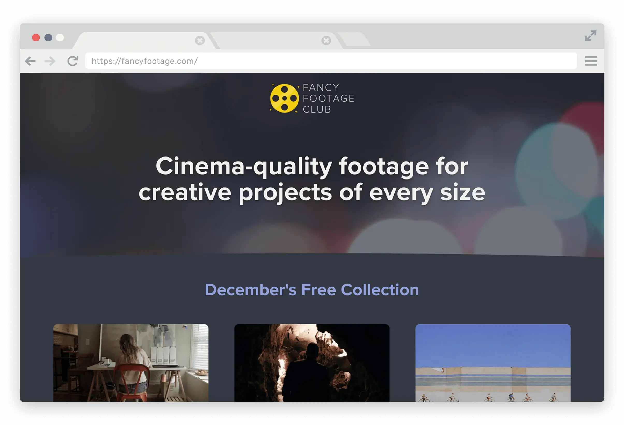Close the second browser tab
Image resolution: width=624 pixels, height=425 pixels.
326,41
